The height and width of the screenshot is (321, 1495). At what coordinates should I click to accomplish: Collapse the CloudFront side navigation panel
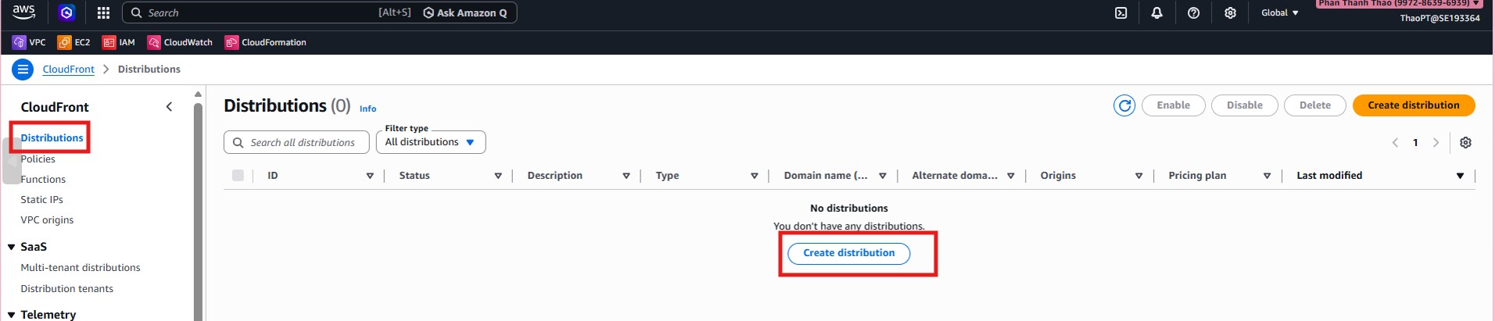[x=169, y=107]
